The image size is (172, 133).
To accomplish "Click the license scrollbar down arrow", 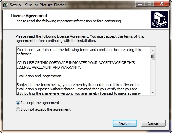I will [x=153, y=93].
